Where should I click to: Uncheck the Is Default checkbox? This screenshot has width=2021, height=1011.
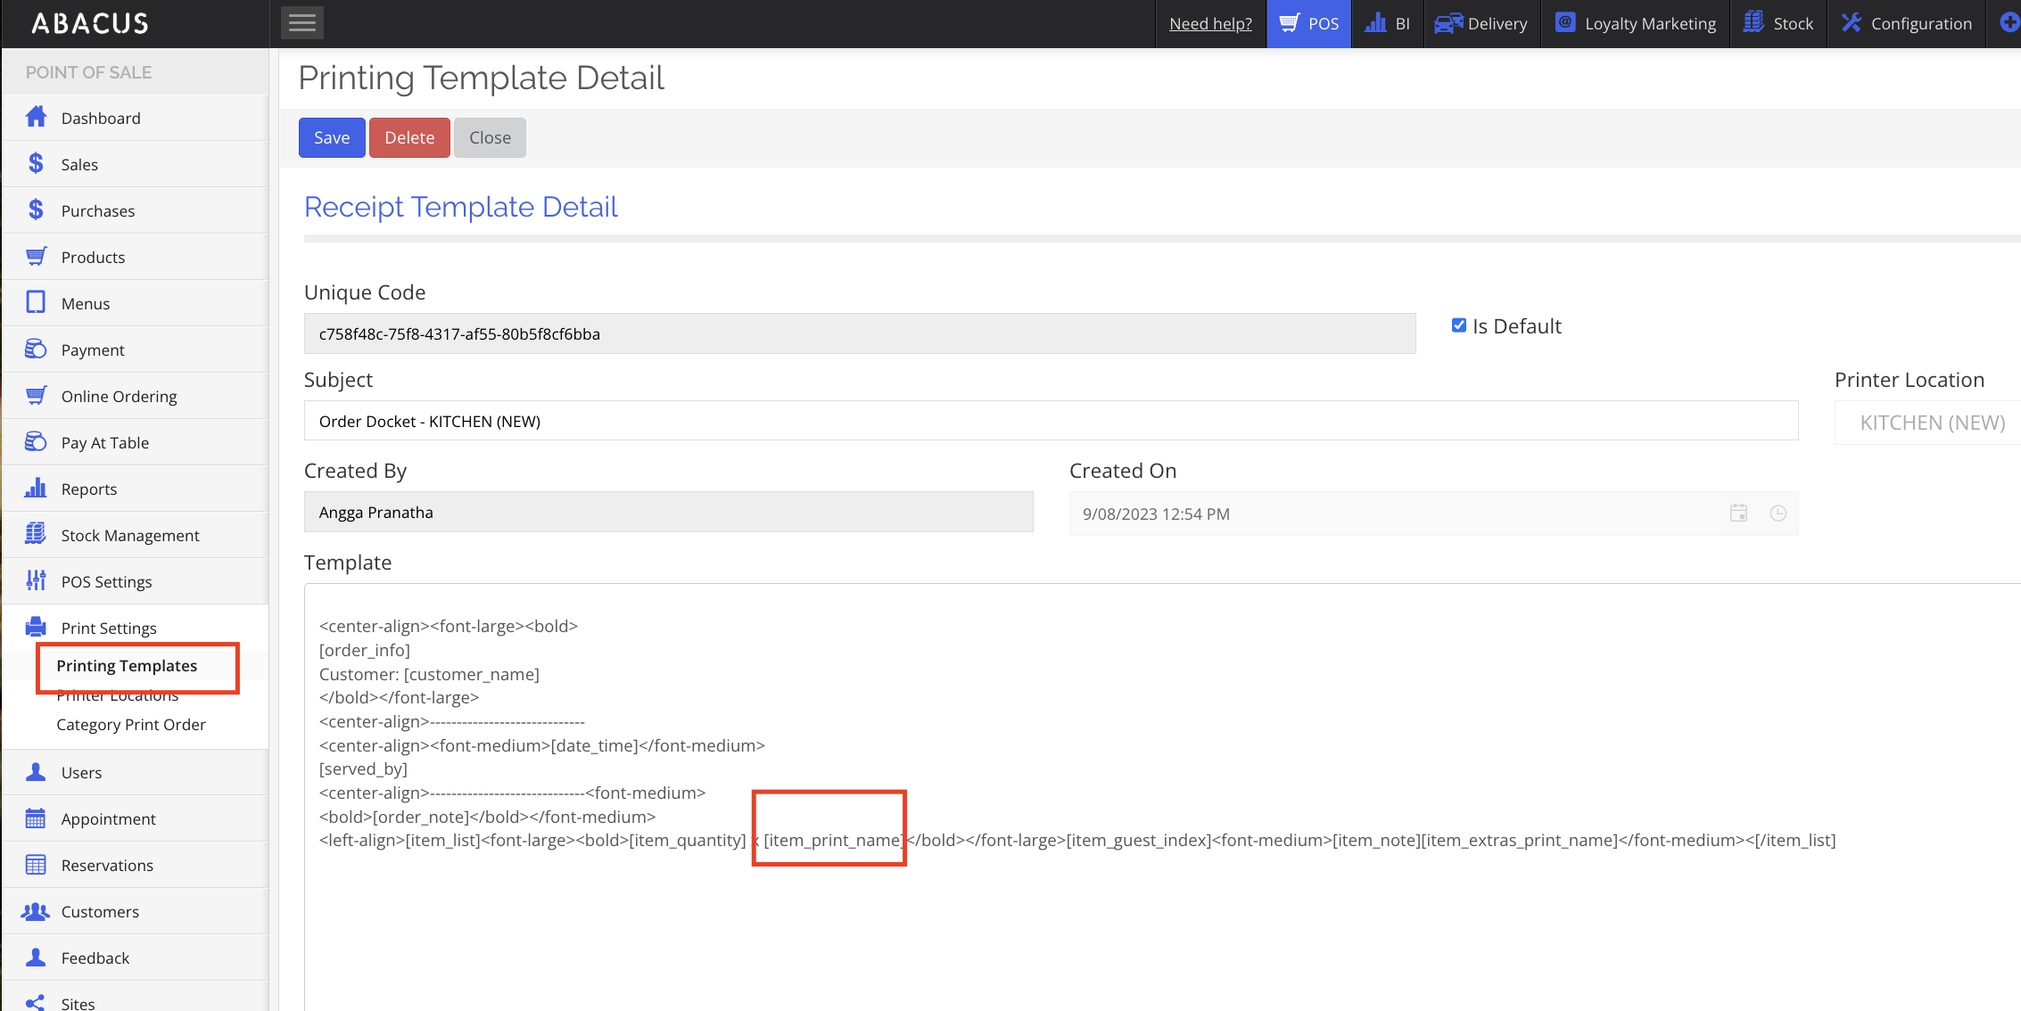tap(1459, 325)
